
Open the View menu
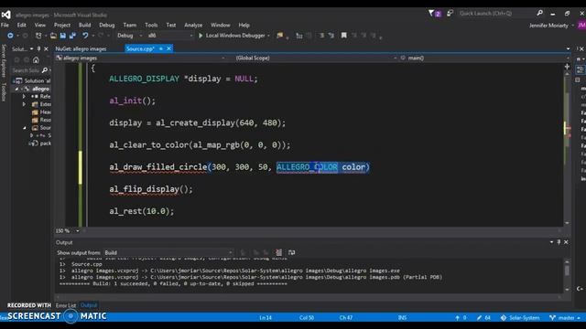click(x=40, y=25)
